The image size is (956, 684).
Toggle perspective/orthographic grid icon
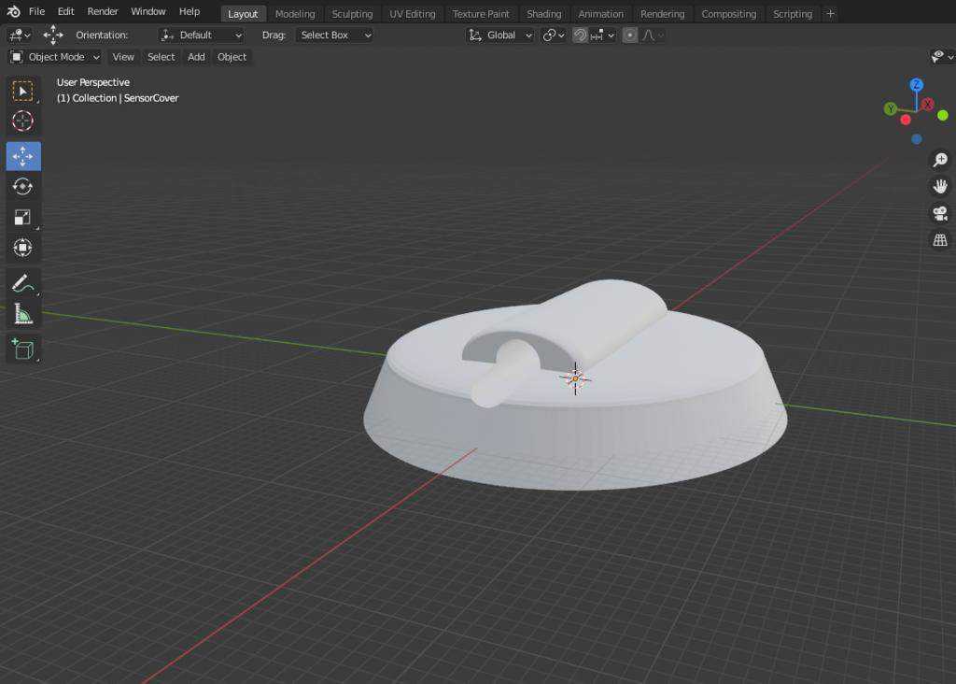point(940,240)
